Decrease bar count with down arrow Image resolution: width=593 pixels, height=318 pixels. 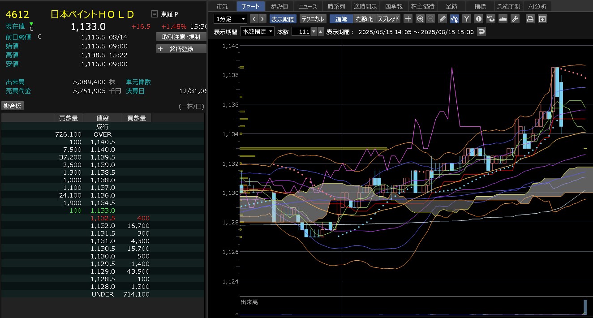(x=314, y=32)
